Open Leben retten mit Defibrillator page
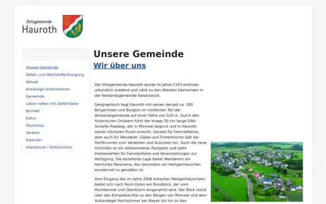The image size is (326, 204). [52, 104]
